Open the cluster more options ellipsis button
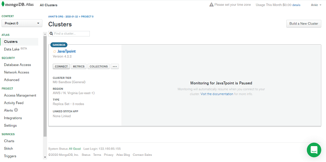The width and height of the screenshot is (326, 162). tap(114, 66)
